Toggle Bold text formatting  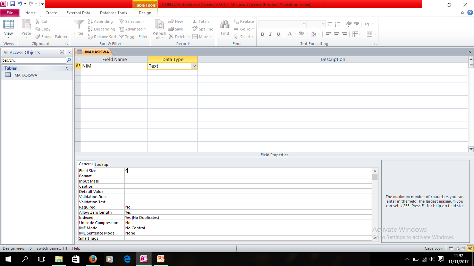coord(262,34)
